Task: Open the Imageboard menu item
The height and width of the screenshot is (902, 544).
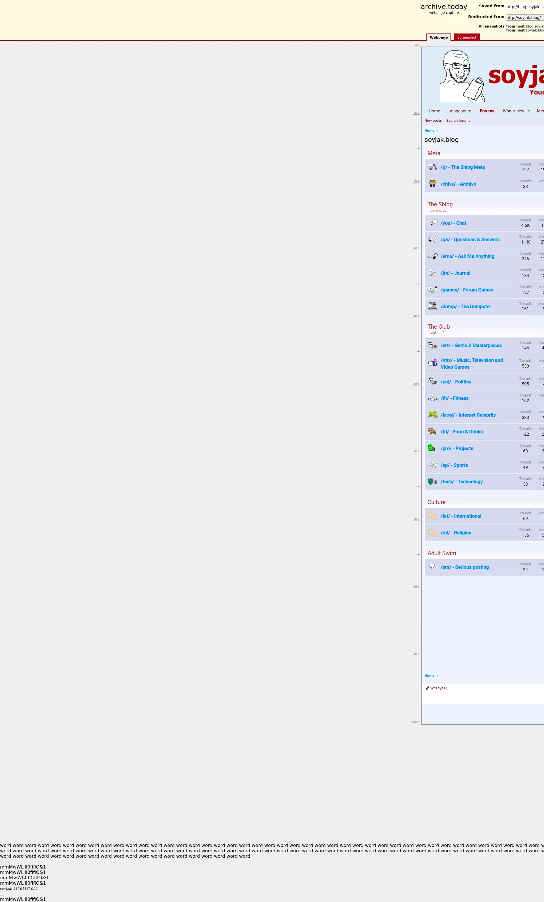Action: (460, 111)
